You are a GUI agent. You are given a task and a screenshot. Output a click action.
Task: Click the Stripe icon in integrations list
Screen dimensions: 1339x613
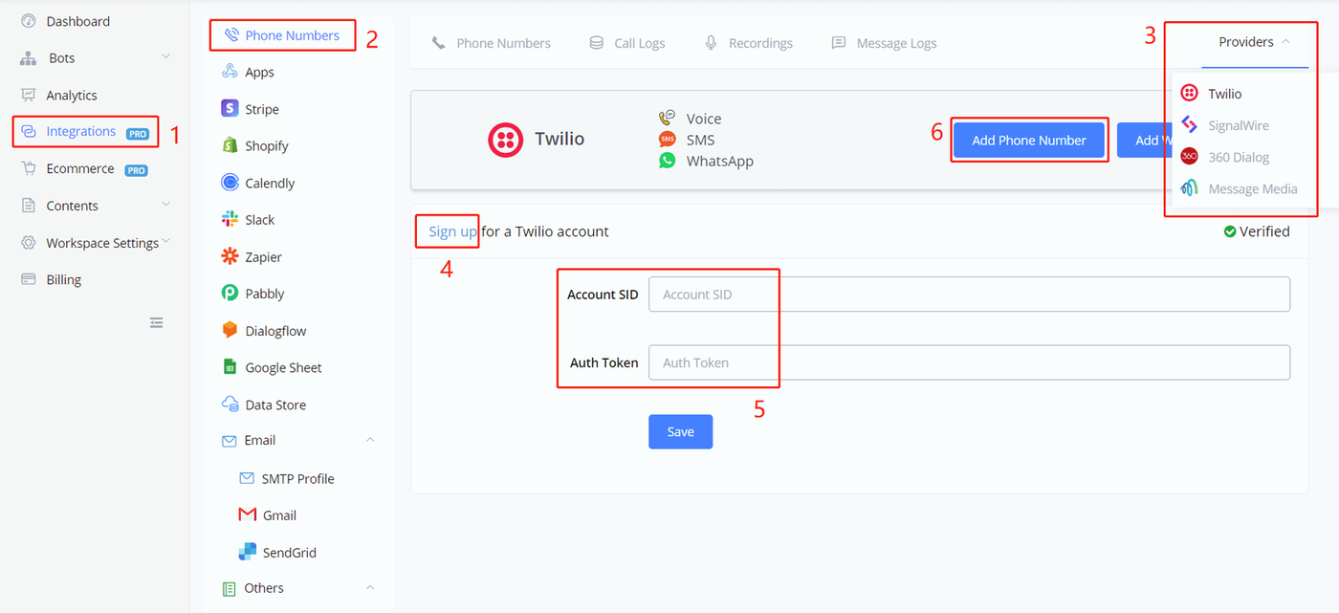tap(230, 109)
